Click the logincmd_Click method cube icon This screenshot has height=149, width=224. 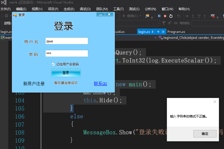[160, 37]
